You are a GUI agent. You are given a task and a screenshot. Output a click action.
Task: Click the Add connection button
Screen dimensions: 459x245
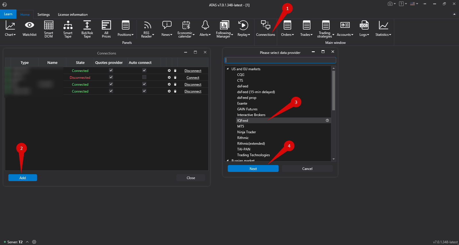click(23, 178)
